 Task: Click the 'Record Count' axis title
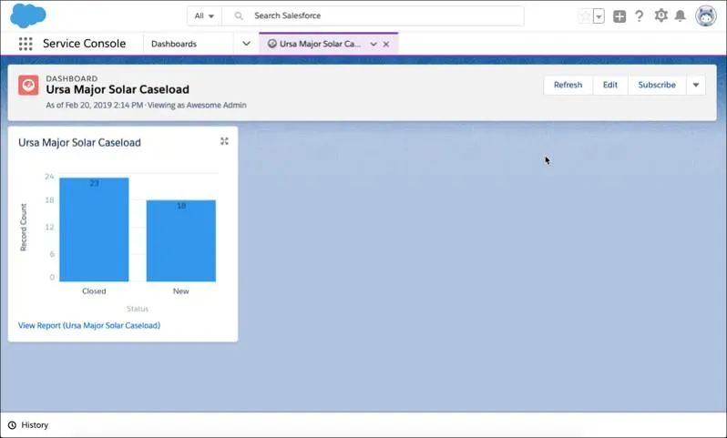(24, 227)
